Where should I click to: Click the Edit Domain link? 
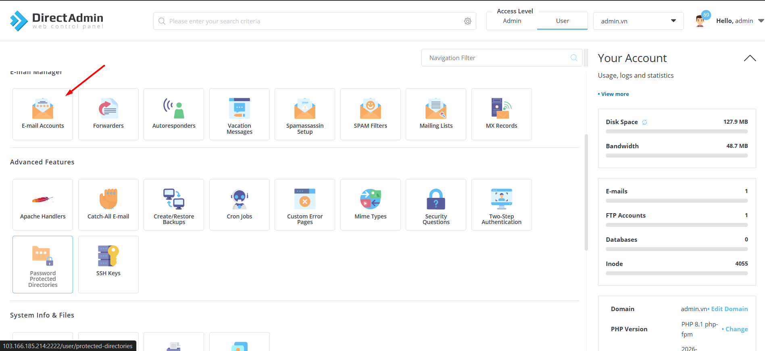(729, 309)
